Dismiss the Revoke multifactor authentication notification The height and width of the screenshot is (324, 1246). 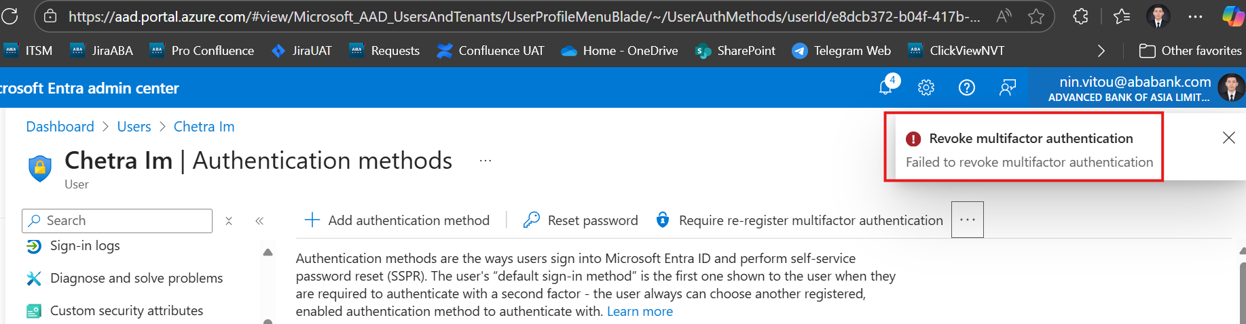[x=1228, y=138]
